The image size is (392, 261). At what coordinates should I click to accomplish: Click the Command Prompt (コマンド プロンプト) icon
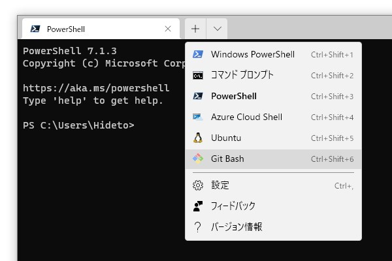[x=198, y=76]
